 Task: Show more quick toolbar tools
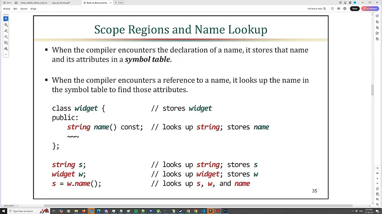(6, 54)
